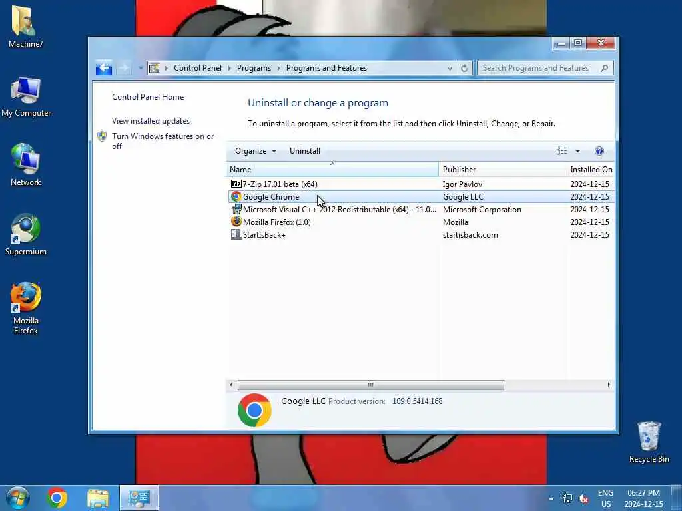This screenshot has width=682, height=511.
Task: Open the blue Help icon
Action: [x=599, y=151]
